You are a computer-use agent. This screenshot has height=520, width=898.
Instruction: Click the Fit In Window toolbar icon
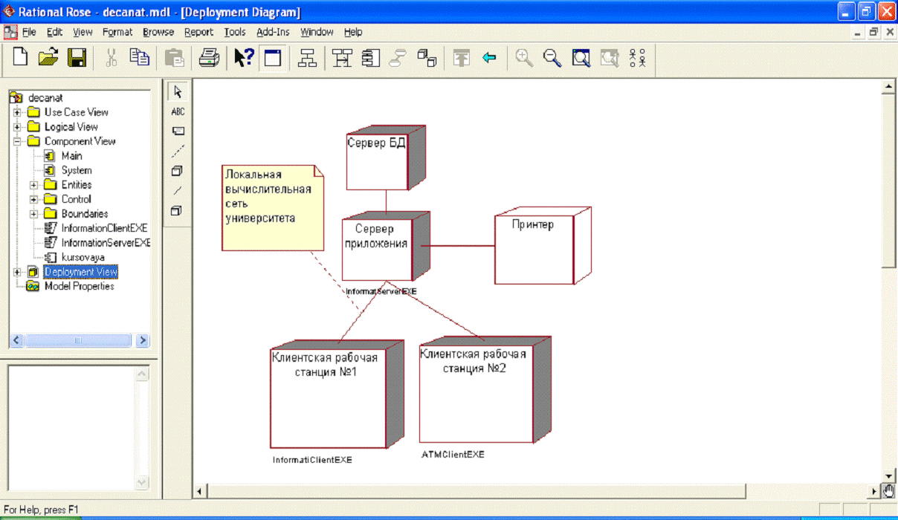[581, 58]
